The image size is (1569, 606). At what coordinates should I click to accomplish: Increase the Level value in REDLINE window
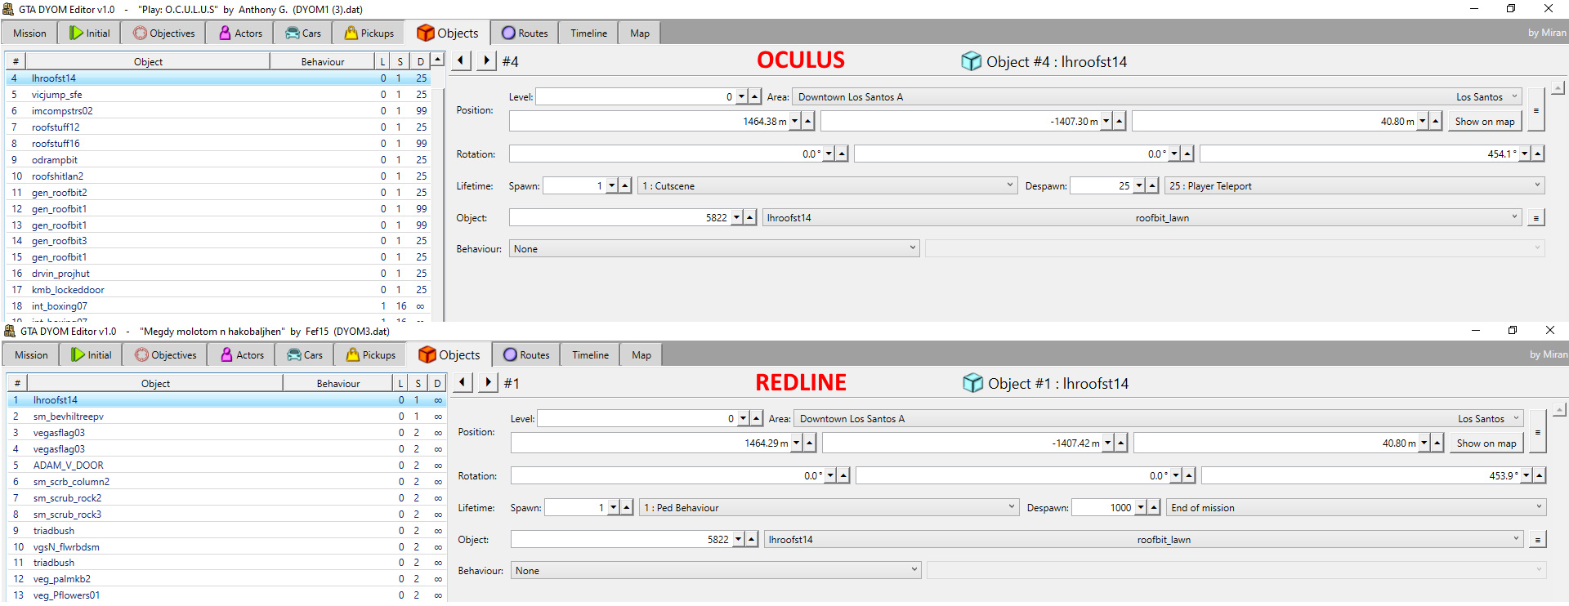click(757, 418)
